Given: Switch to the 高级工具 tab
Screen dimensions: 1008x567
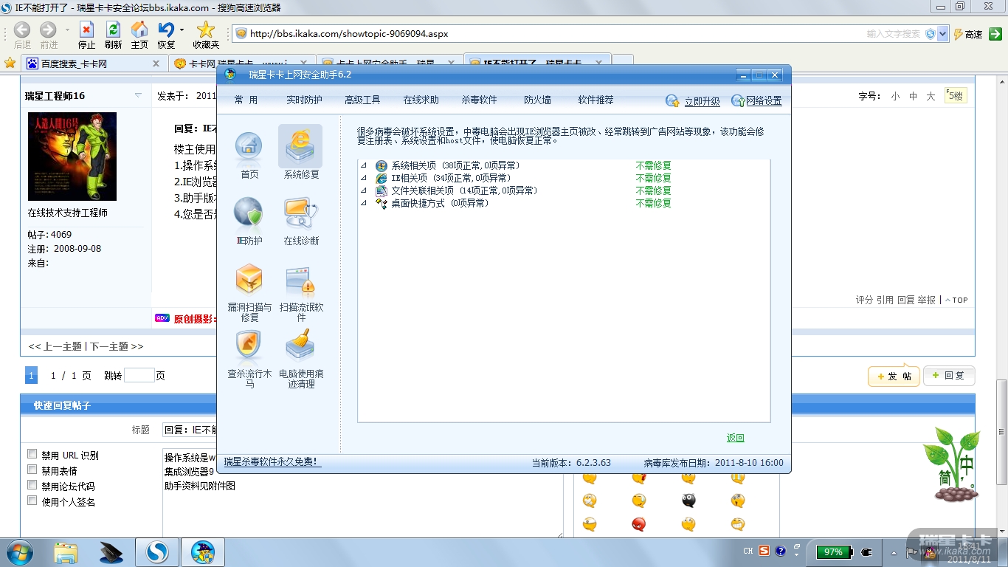Looking at the screenshot, I should click(362, 100).
